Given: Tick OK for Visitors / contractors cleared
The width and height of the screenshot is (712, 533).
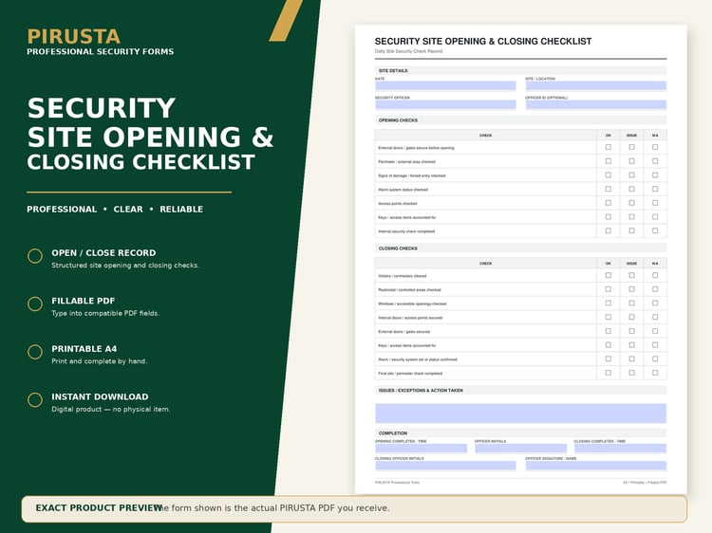Looking at the screenshot, I should click(608, 275).
